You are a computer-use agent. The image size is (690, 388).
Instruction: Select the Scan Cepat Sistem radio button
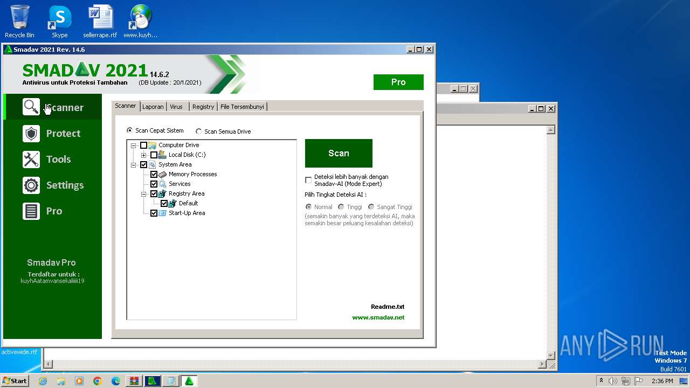pos(129,130)
